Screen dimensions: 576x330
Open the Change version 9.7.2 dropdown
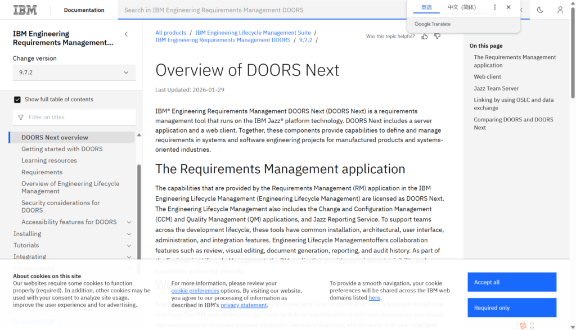tap(74, 73)
